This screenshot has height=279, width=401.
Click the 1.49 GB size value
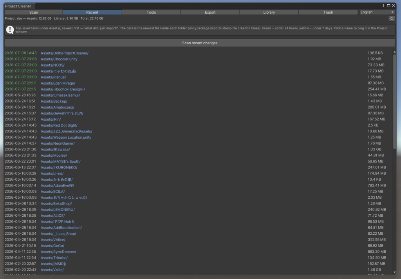click(x=374, y=270)
